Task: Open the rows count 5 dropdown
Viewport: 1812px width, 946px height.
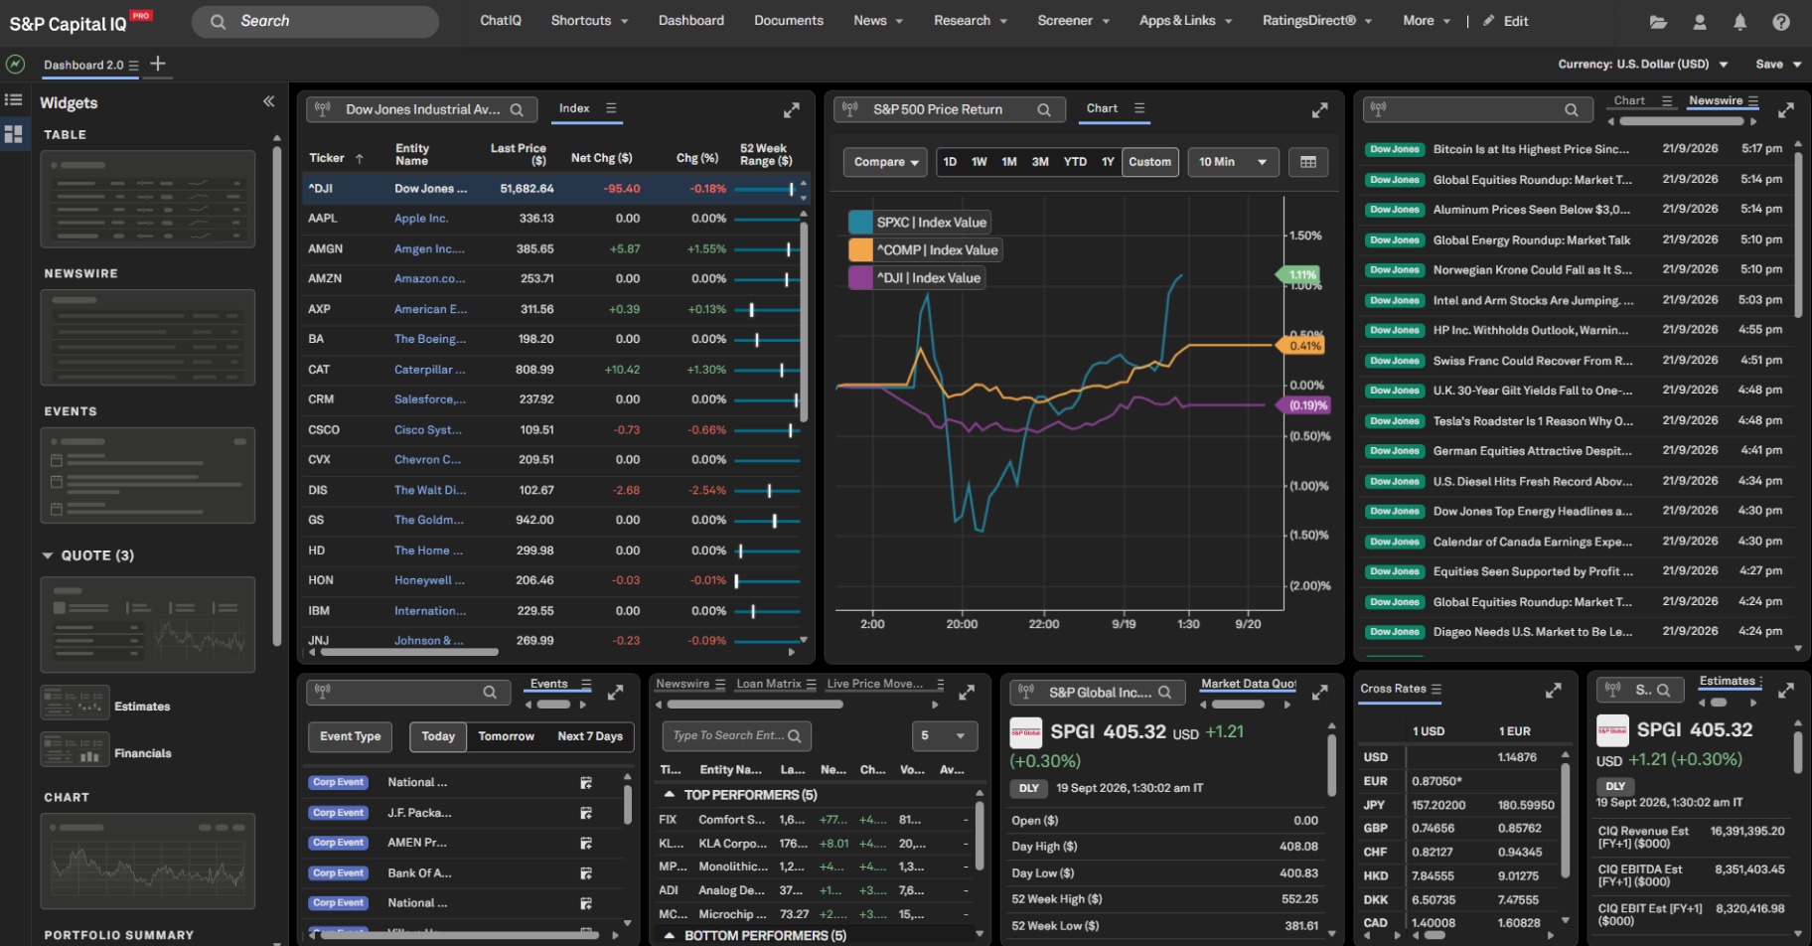Action: tap(945, 736)
